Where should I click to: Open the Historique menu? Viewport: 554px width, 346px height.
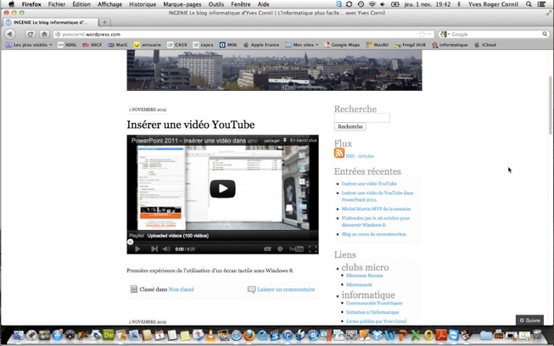point(143,4)
